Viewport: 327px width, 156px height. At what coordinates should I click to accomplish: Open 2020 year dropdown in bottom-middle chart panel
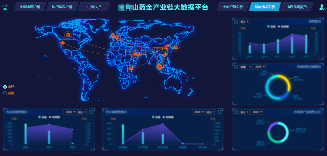point(199,112)
